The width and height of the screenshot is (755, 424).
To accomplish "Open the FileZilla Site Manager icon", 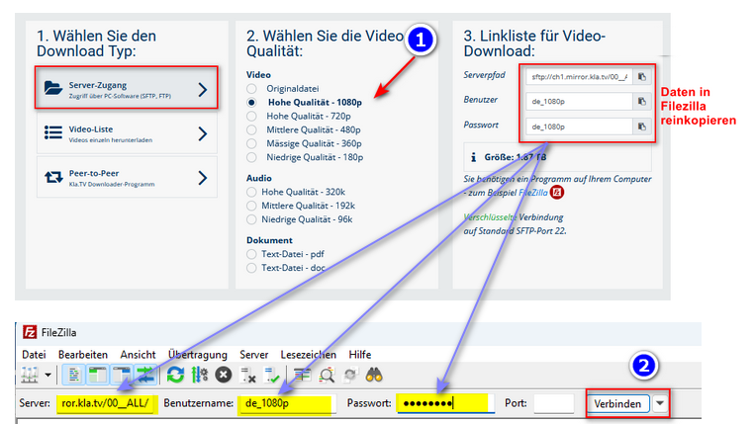I will [30, 375].
